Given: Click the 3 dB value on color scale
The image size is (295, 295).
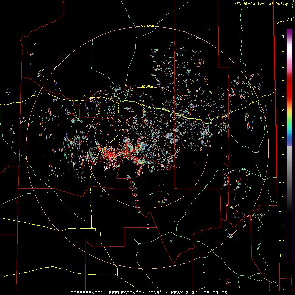Looking at the screenshot, I should pos(283,95).
